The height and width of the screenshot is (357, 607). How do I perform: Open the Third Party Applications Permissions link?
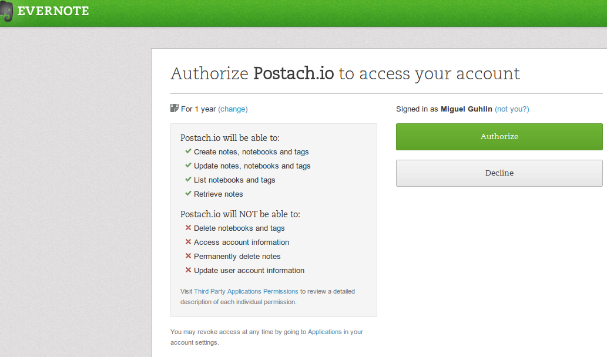(246, 291)
